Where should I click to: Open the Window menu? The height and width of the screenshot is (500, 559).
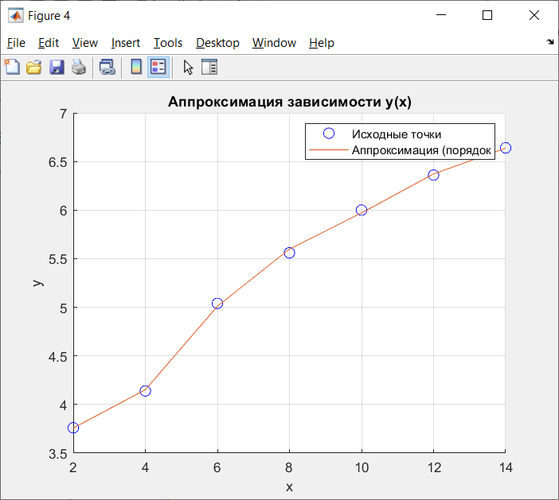274,43
